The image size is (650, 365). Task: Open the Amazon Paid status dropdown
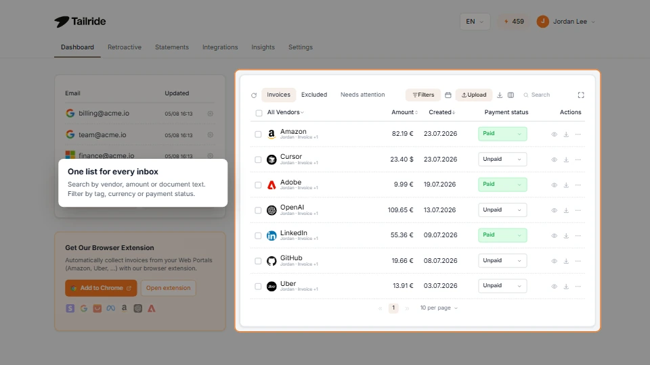(502, 134)
